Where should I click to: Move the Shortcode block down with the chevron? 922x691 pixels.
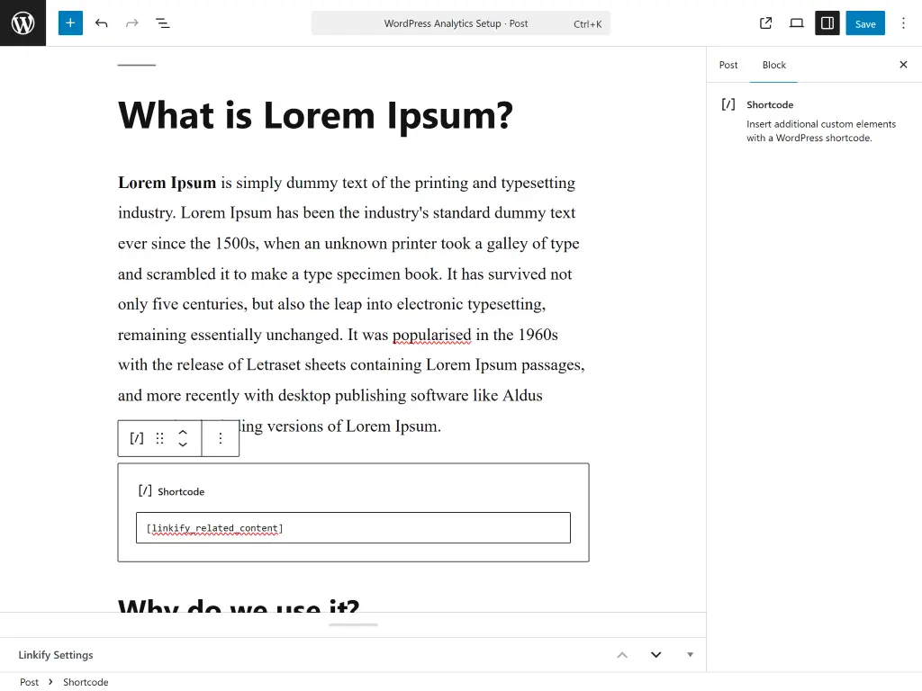pos(183,444)
